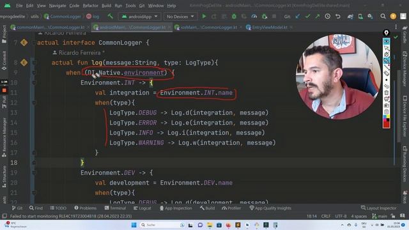
Task: Open the SDK Manager toolbar icon
Action: 370,17
